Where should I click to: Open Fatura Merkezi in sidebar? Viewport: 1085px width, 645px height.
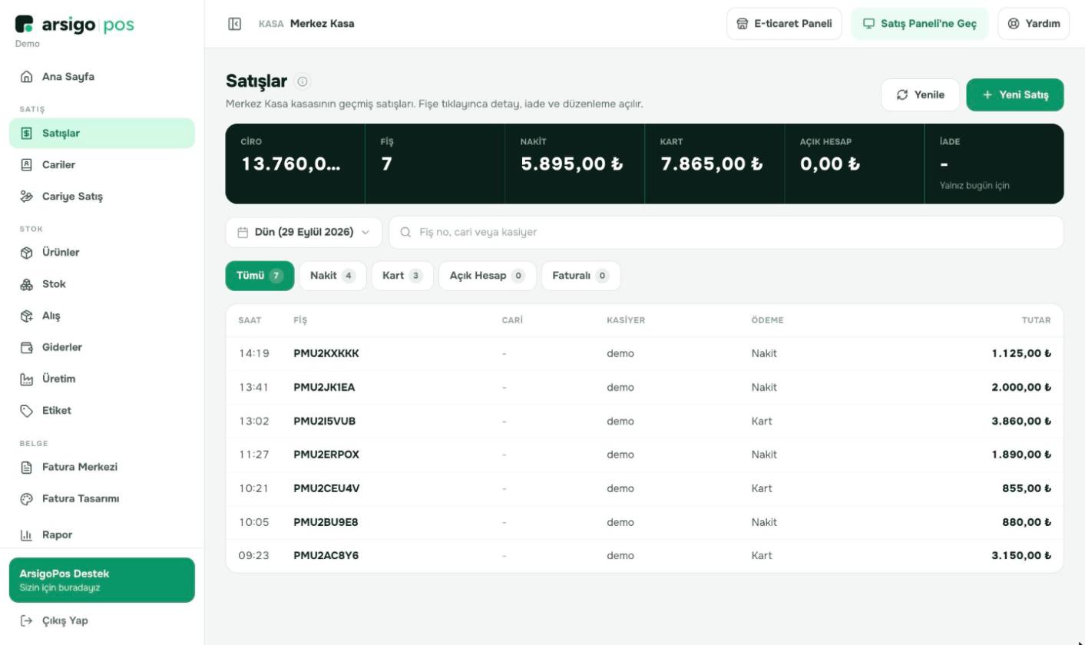102,467
